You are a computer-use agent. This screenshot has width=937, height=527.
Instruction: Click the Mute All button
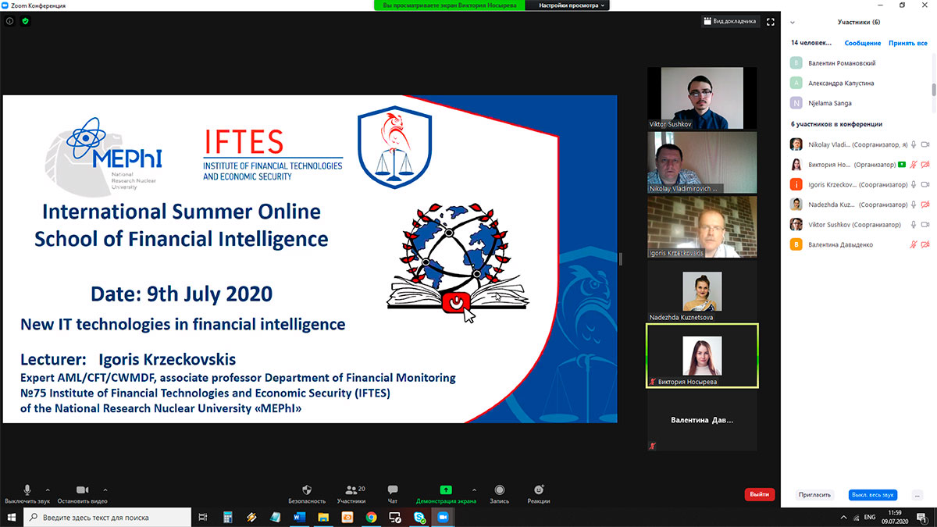coord(873,495)
